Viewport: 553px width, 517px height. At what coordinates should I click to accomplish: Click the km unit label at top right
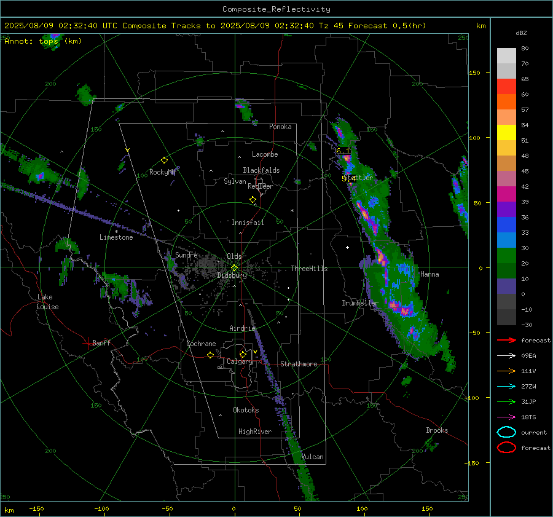coord(480,26)
